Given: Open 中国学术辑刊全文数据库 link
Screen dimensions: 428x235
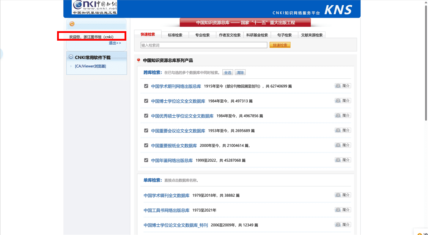Looking at the screenshot, I should 166,196.
